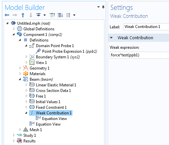Click the Move Up arrow icon
This screenshot has width=169, height=145.
click(x=23, y=15)
